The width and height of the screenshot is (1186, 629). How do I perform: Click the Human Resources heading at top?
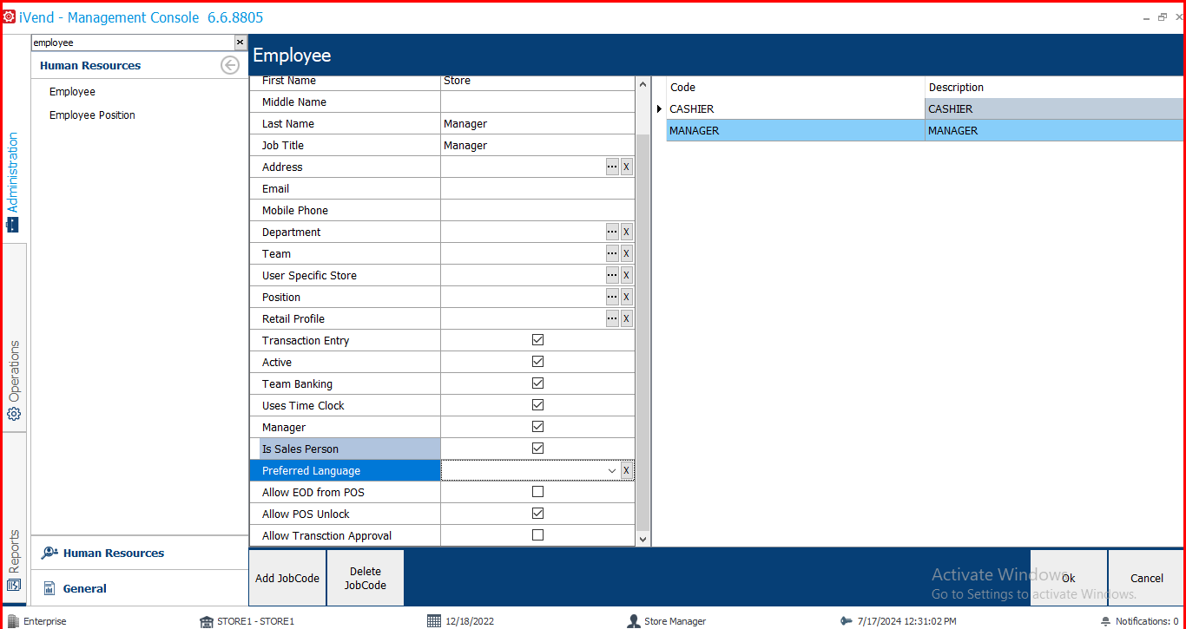pyautogui.click(x=90, y=65)
